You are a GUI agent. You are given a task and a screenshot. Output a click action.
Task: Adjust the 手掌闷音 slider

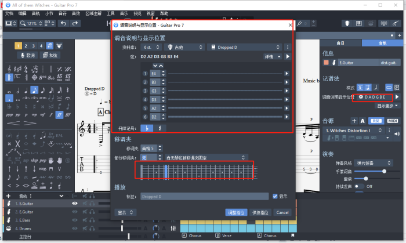pyautogui.click(x=384, y=171)
